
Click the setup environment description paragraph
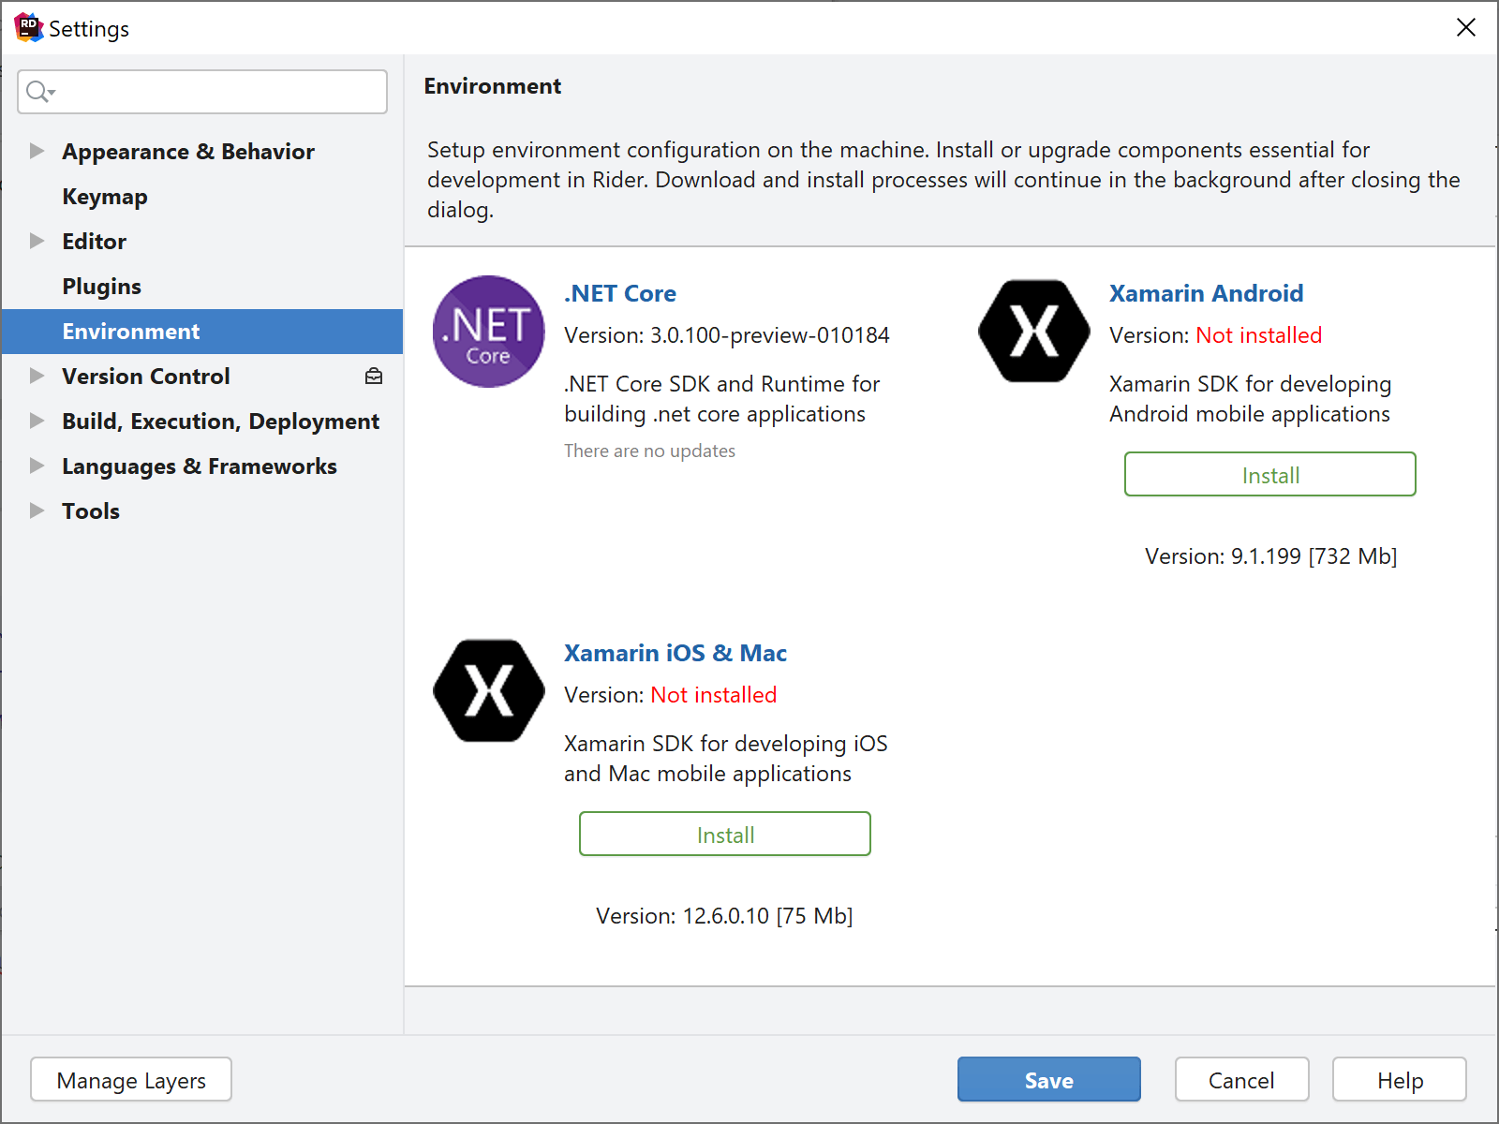pyautogui.click(x=943, y=180)
